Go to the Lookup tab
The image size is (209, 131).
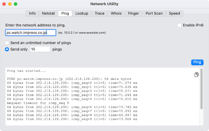pos(82,14)
